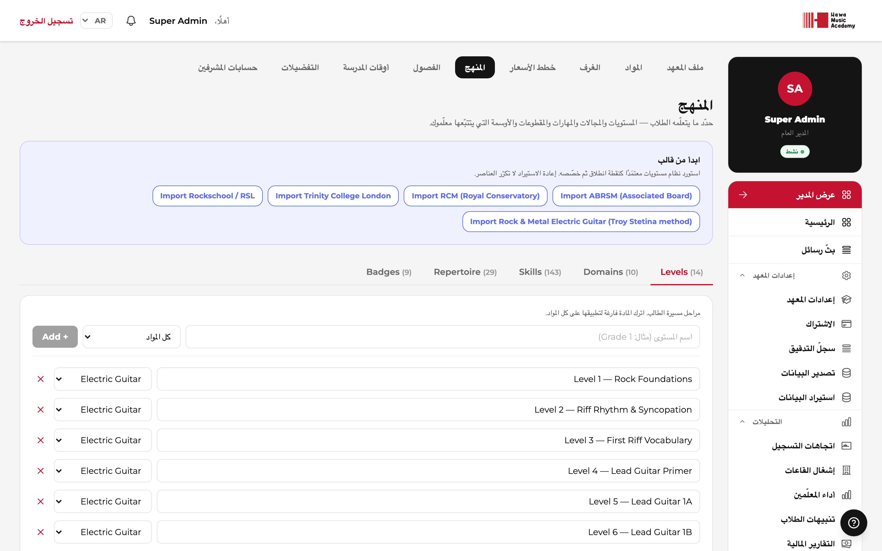
Task: Open the الفصول tab
Action: [x=427, y=67]
